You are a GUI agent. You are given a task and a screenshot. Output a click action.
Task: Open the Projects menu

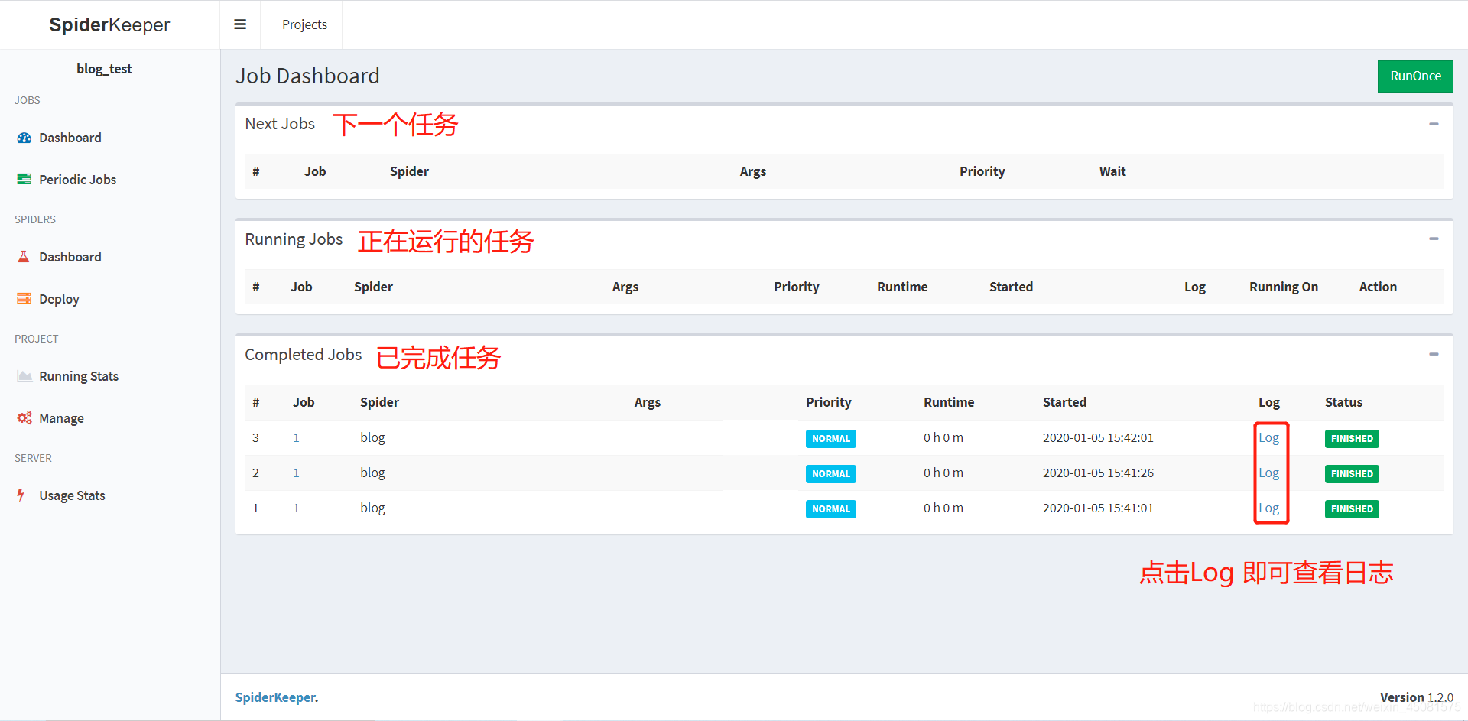pos(304,24)
